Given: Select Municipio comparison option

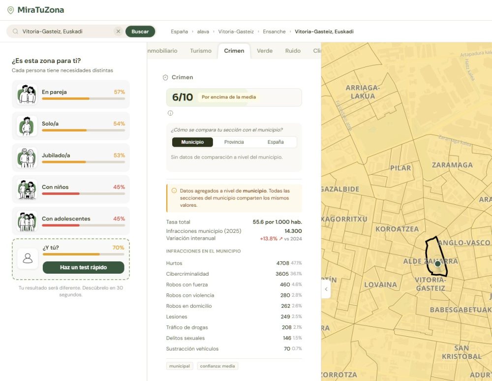Looking at the screenshot, I should (192, 142).
